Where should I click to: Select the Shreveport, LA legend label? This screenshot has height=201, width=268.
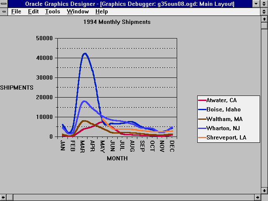point(227,137)
